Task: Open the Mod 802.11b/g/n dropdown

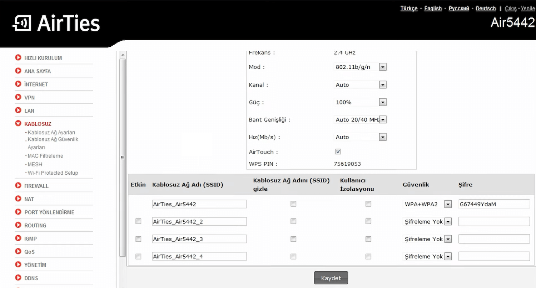Action: [x=383, y=67]
